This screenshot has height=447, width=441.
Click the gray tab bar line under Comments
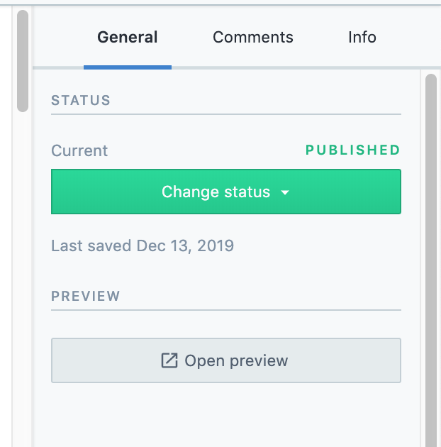253,67
